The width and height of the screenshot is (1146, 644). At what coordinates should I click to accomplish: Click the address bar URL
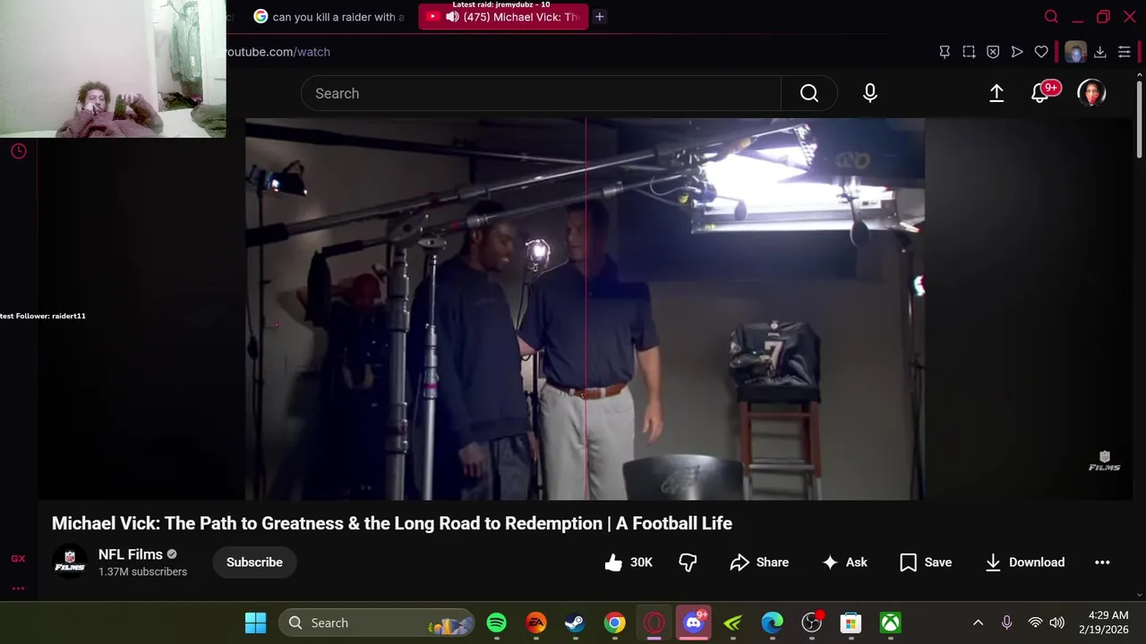(278, 52)
